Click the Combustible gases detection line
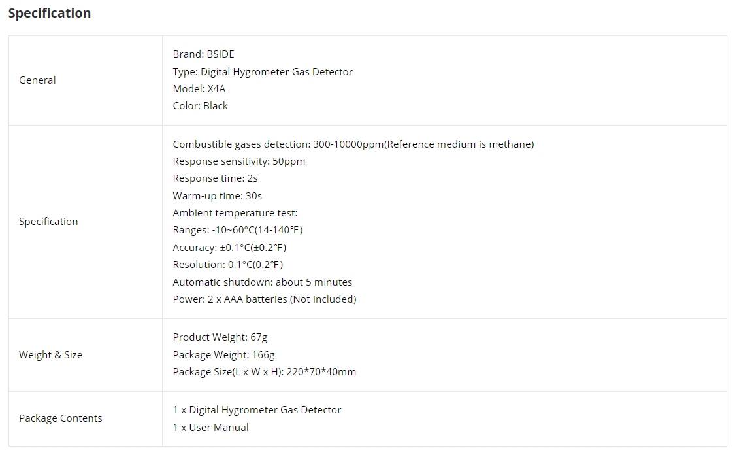 pos(353,144)
